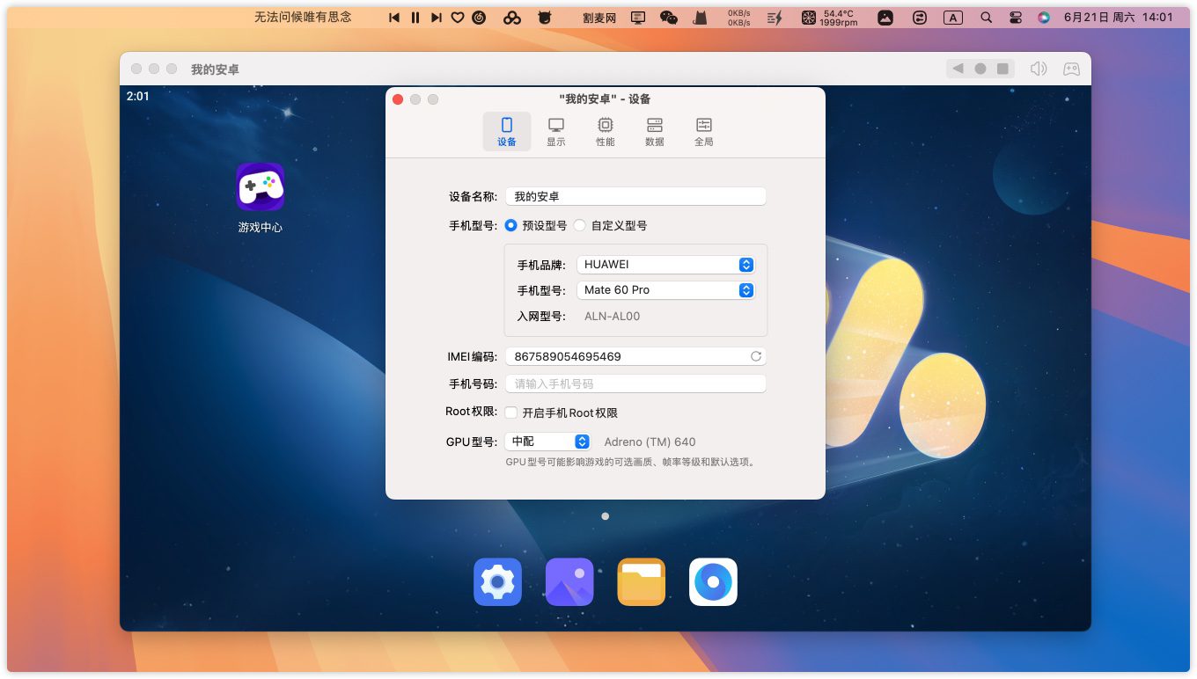
Task: Expand the Mate 60 Pro model dropdown
Action: (665, 290)
